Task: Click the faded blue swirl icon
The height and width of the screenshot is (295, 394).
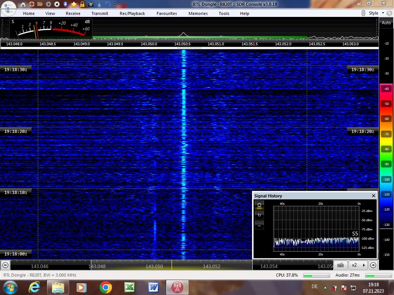Action: click(108, 4)
